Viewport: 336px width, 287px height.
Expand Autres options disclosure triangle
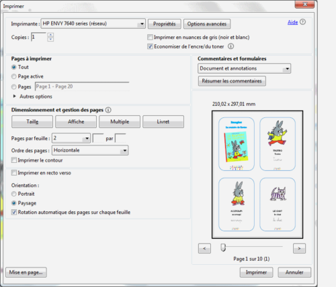(15, 97)
